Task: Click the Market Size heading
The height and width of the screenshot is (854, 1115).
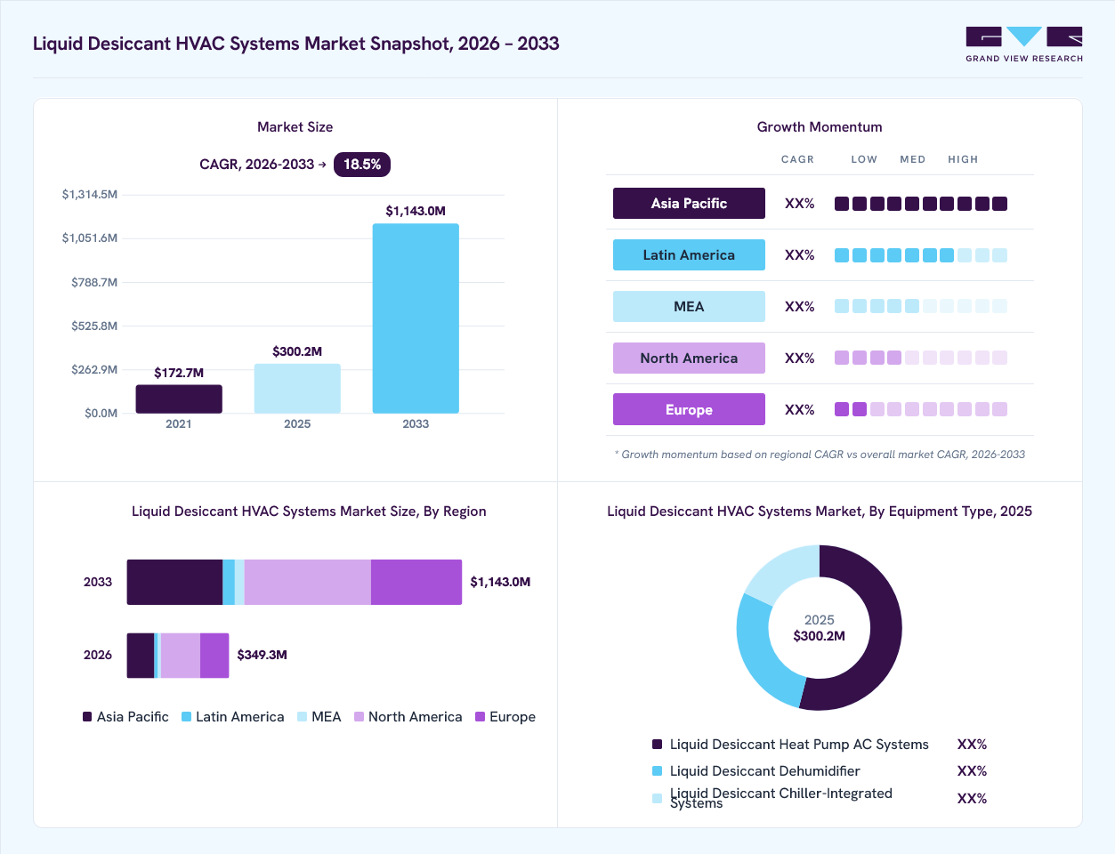Action: click(x=295, y=127)
